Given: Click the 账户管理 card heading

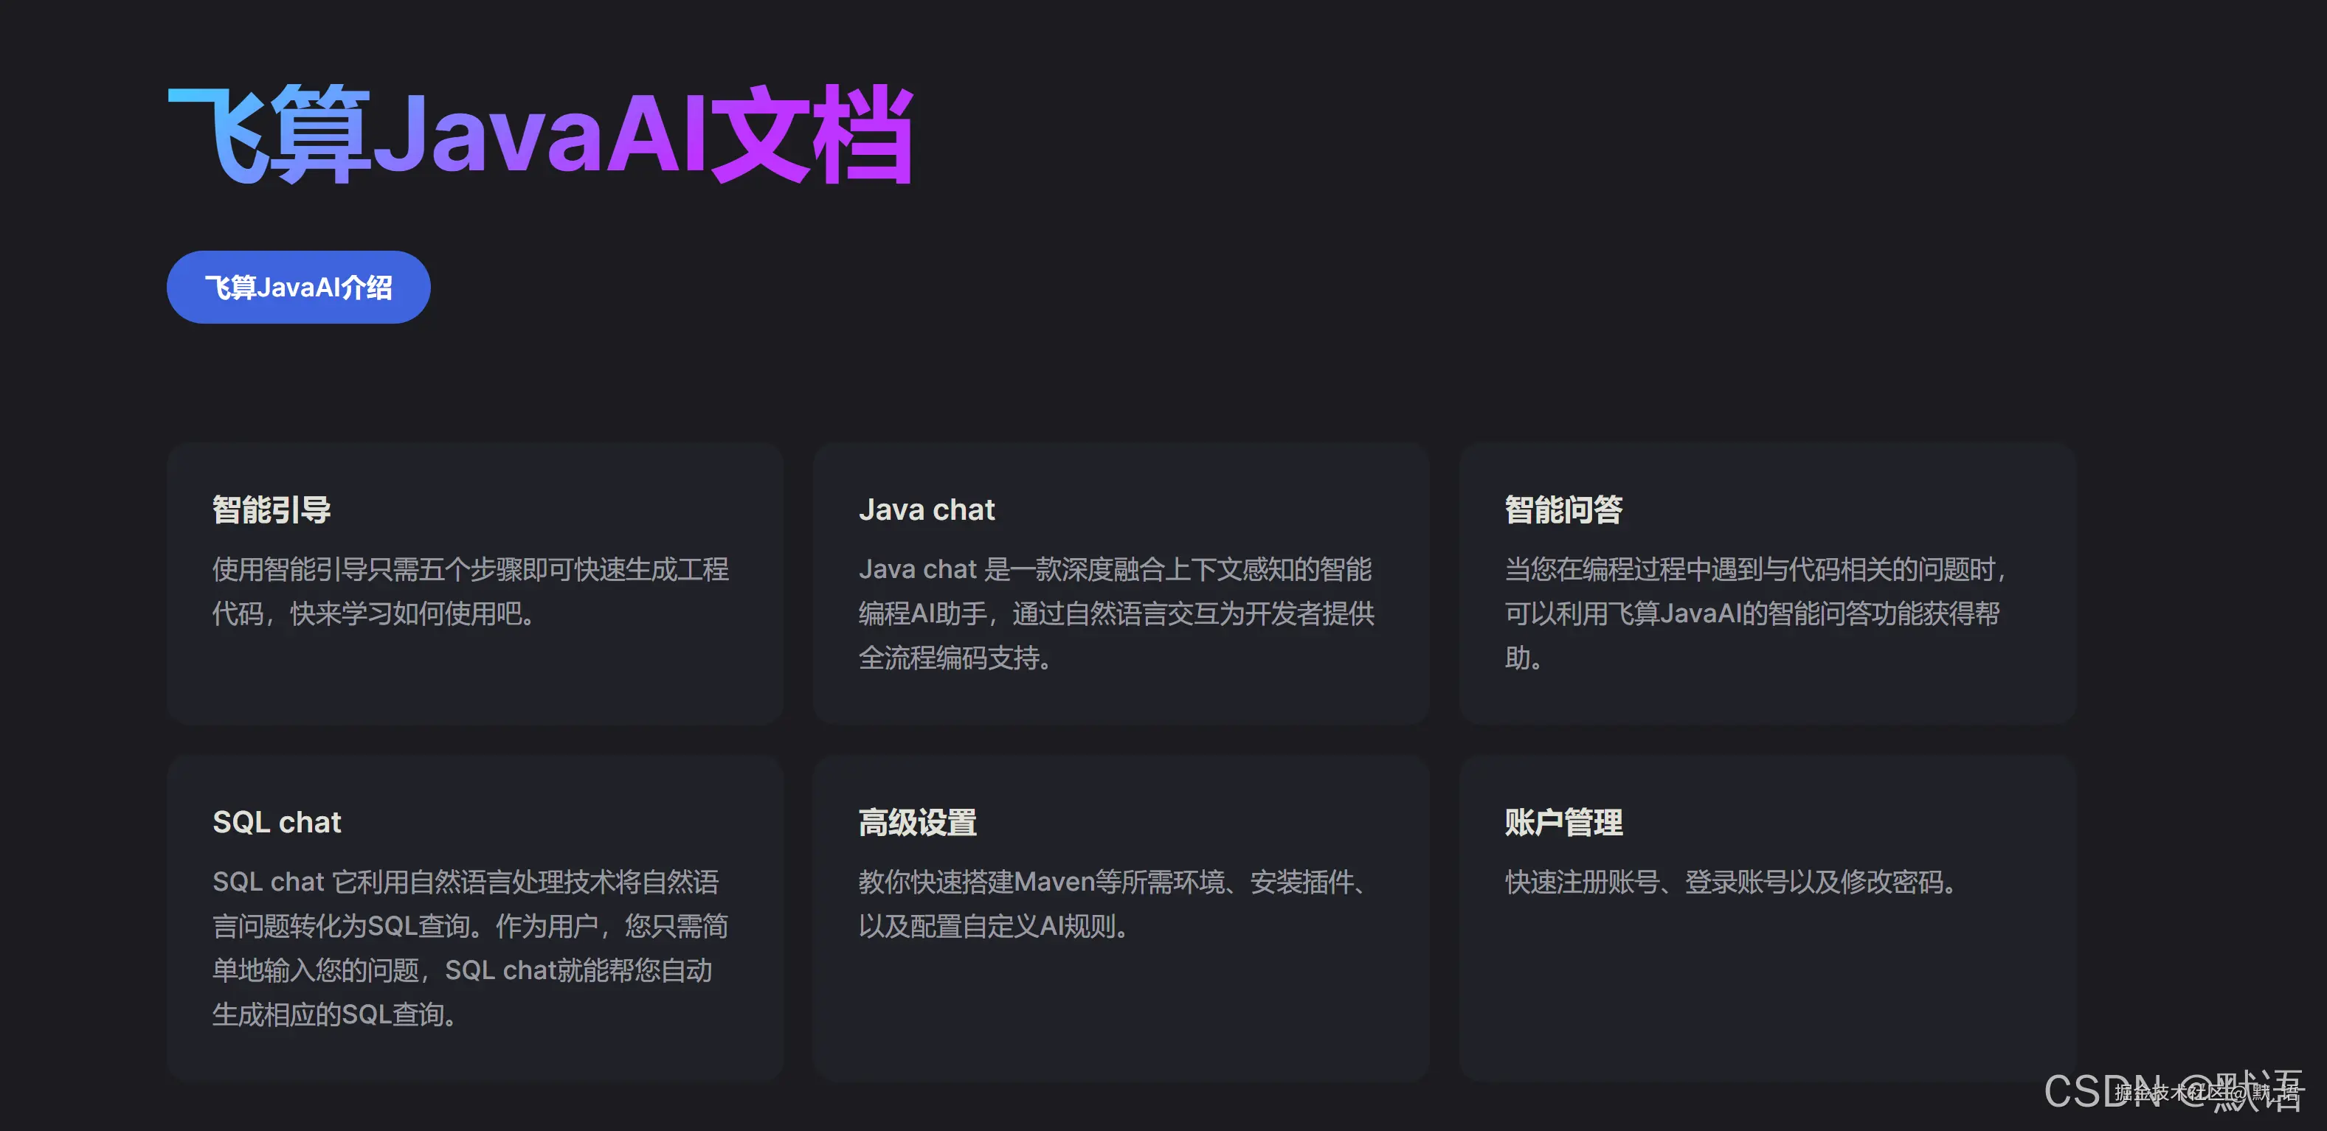Looking at the screenshot, I should pyautogui.click(x=1563, y=821).
